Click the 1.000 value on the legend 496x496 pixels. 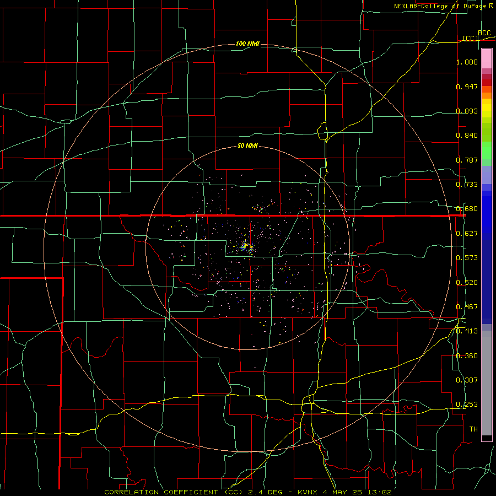click(x=467, y=62)
